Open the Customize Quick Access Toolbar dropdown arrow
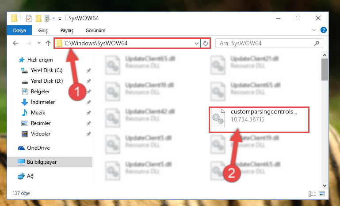 [x=60, y=19]
